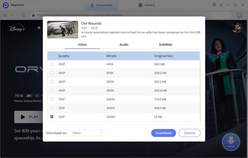Check the 720P 2400K quality checkbox
248x158 pixels.
click(x=52, y=99)
